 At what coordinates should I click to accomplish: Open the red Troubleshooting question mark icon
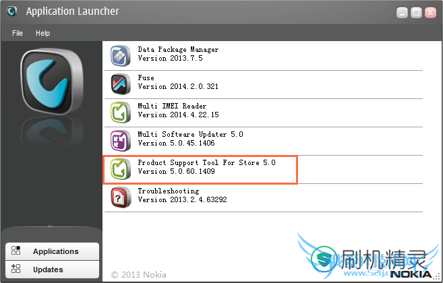120,197
